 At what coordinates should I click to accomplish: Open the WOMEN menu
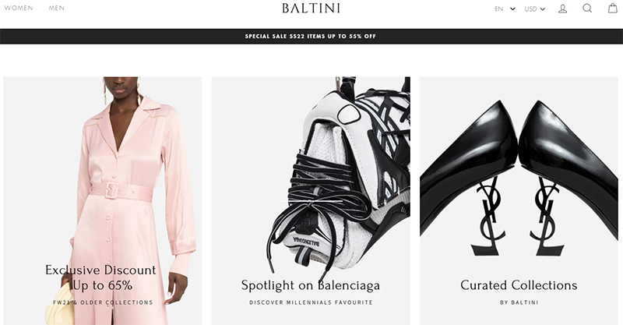click(x=19, y=8)
